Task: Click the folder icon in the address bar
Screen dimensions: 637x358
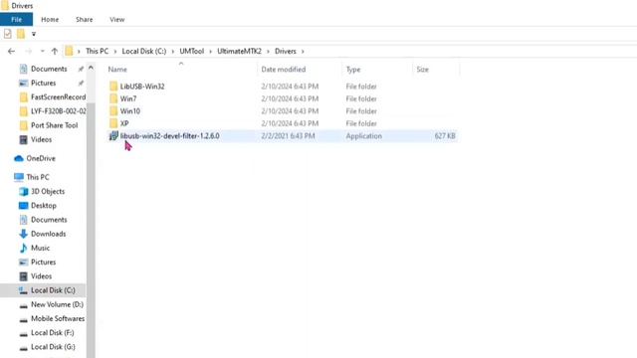Action: 69,51
